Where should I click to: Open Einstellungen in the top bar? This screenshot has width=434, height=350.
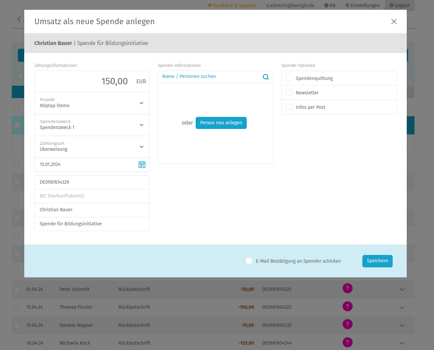[362, 5]
